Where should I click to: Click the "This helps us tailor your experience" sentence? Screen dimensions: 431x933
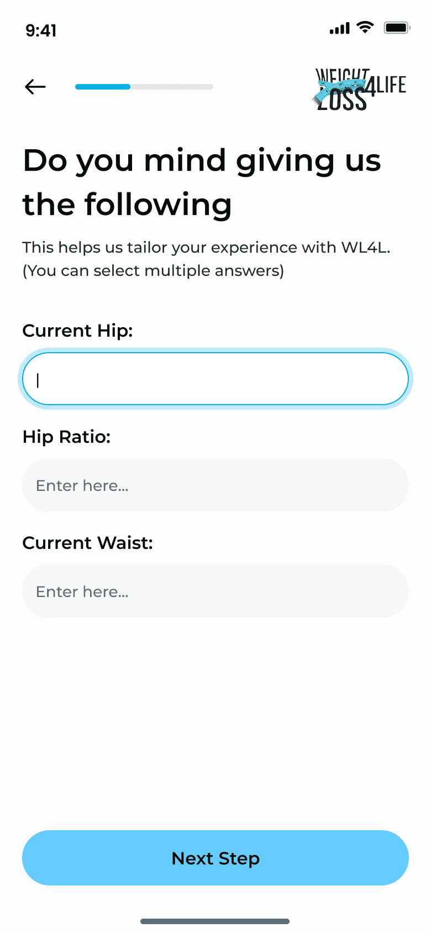[206, 247]
